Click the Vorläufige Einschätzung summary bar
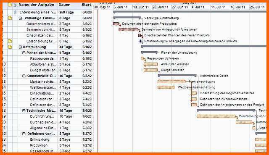Image resolution: width=269 pixels, height=155 pixels. [x=127, y=17]
